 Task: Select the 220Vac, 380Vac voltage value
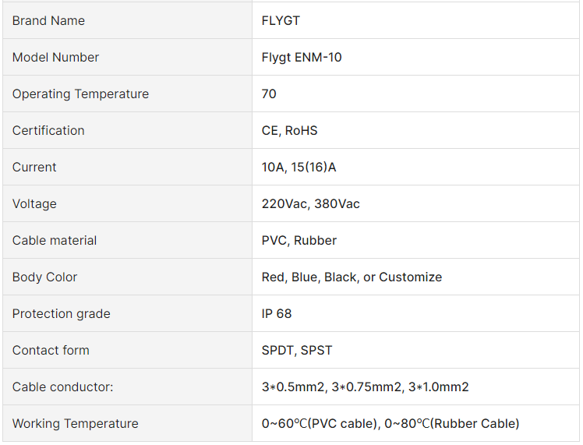coord(310,204)
